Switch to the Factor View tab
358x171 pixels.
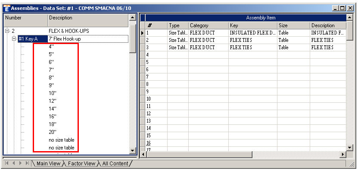[x=81, y=164]
